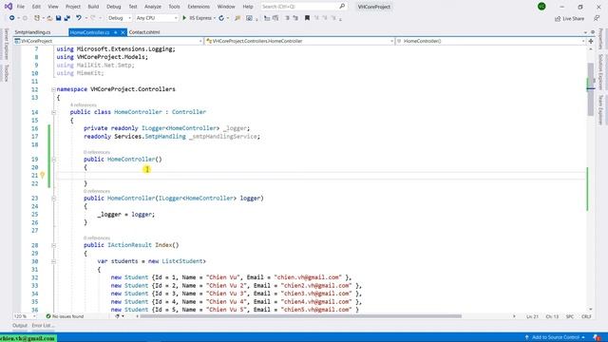Click the Open File folder icon
608x342 pixels.
(x=49, y=18)
